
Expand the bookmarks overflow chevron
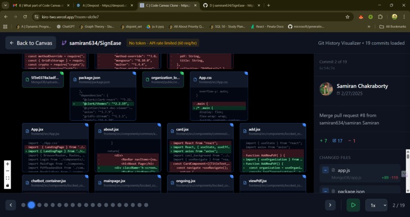click(369, 26)
